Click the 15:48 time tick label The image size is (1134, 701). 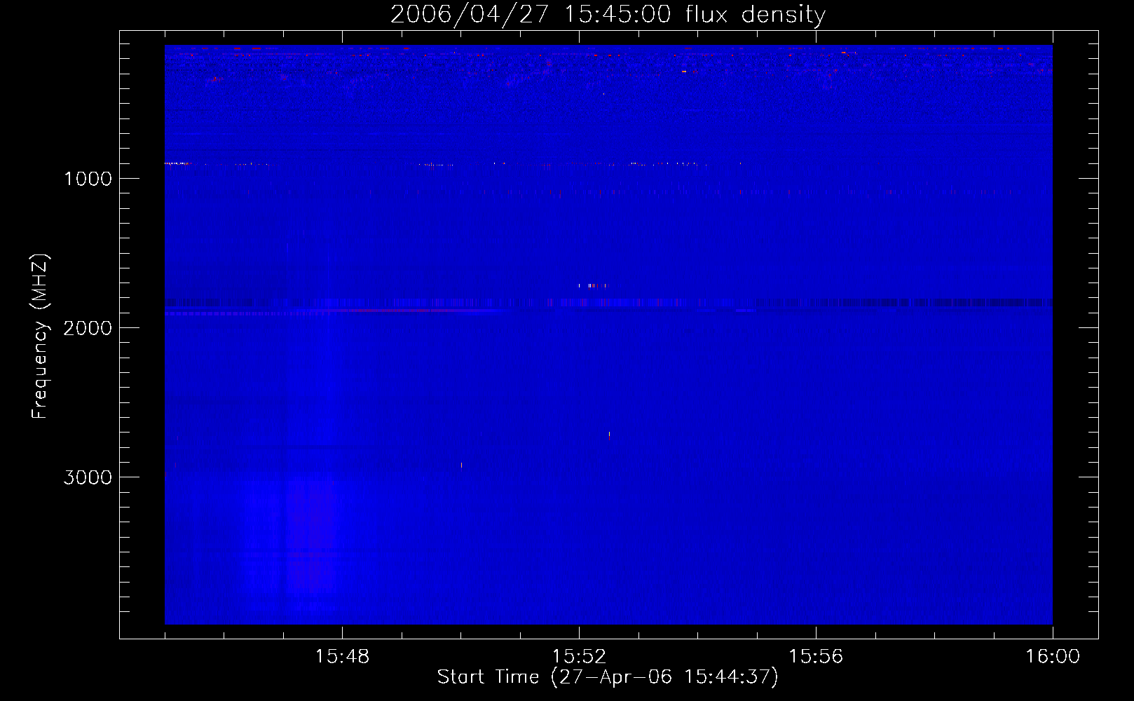click(x=342, y=657)
